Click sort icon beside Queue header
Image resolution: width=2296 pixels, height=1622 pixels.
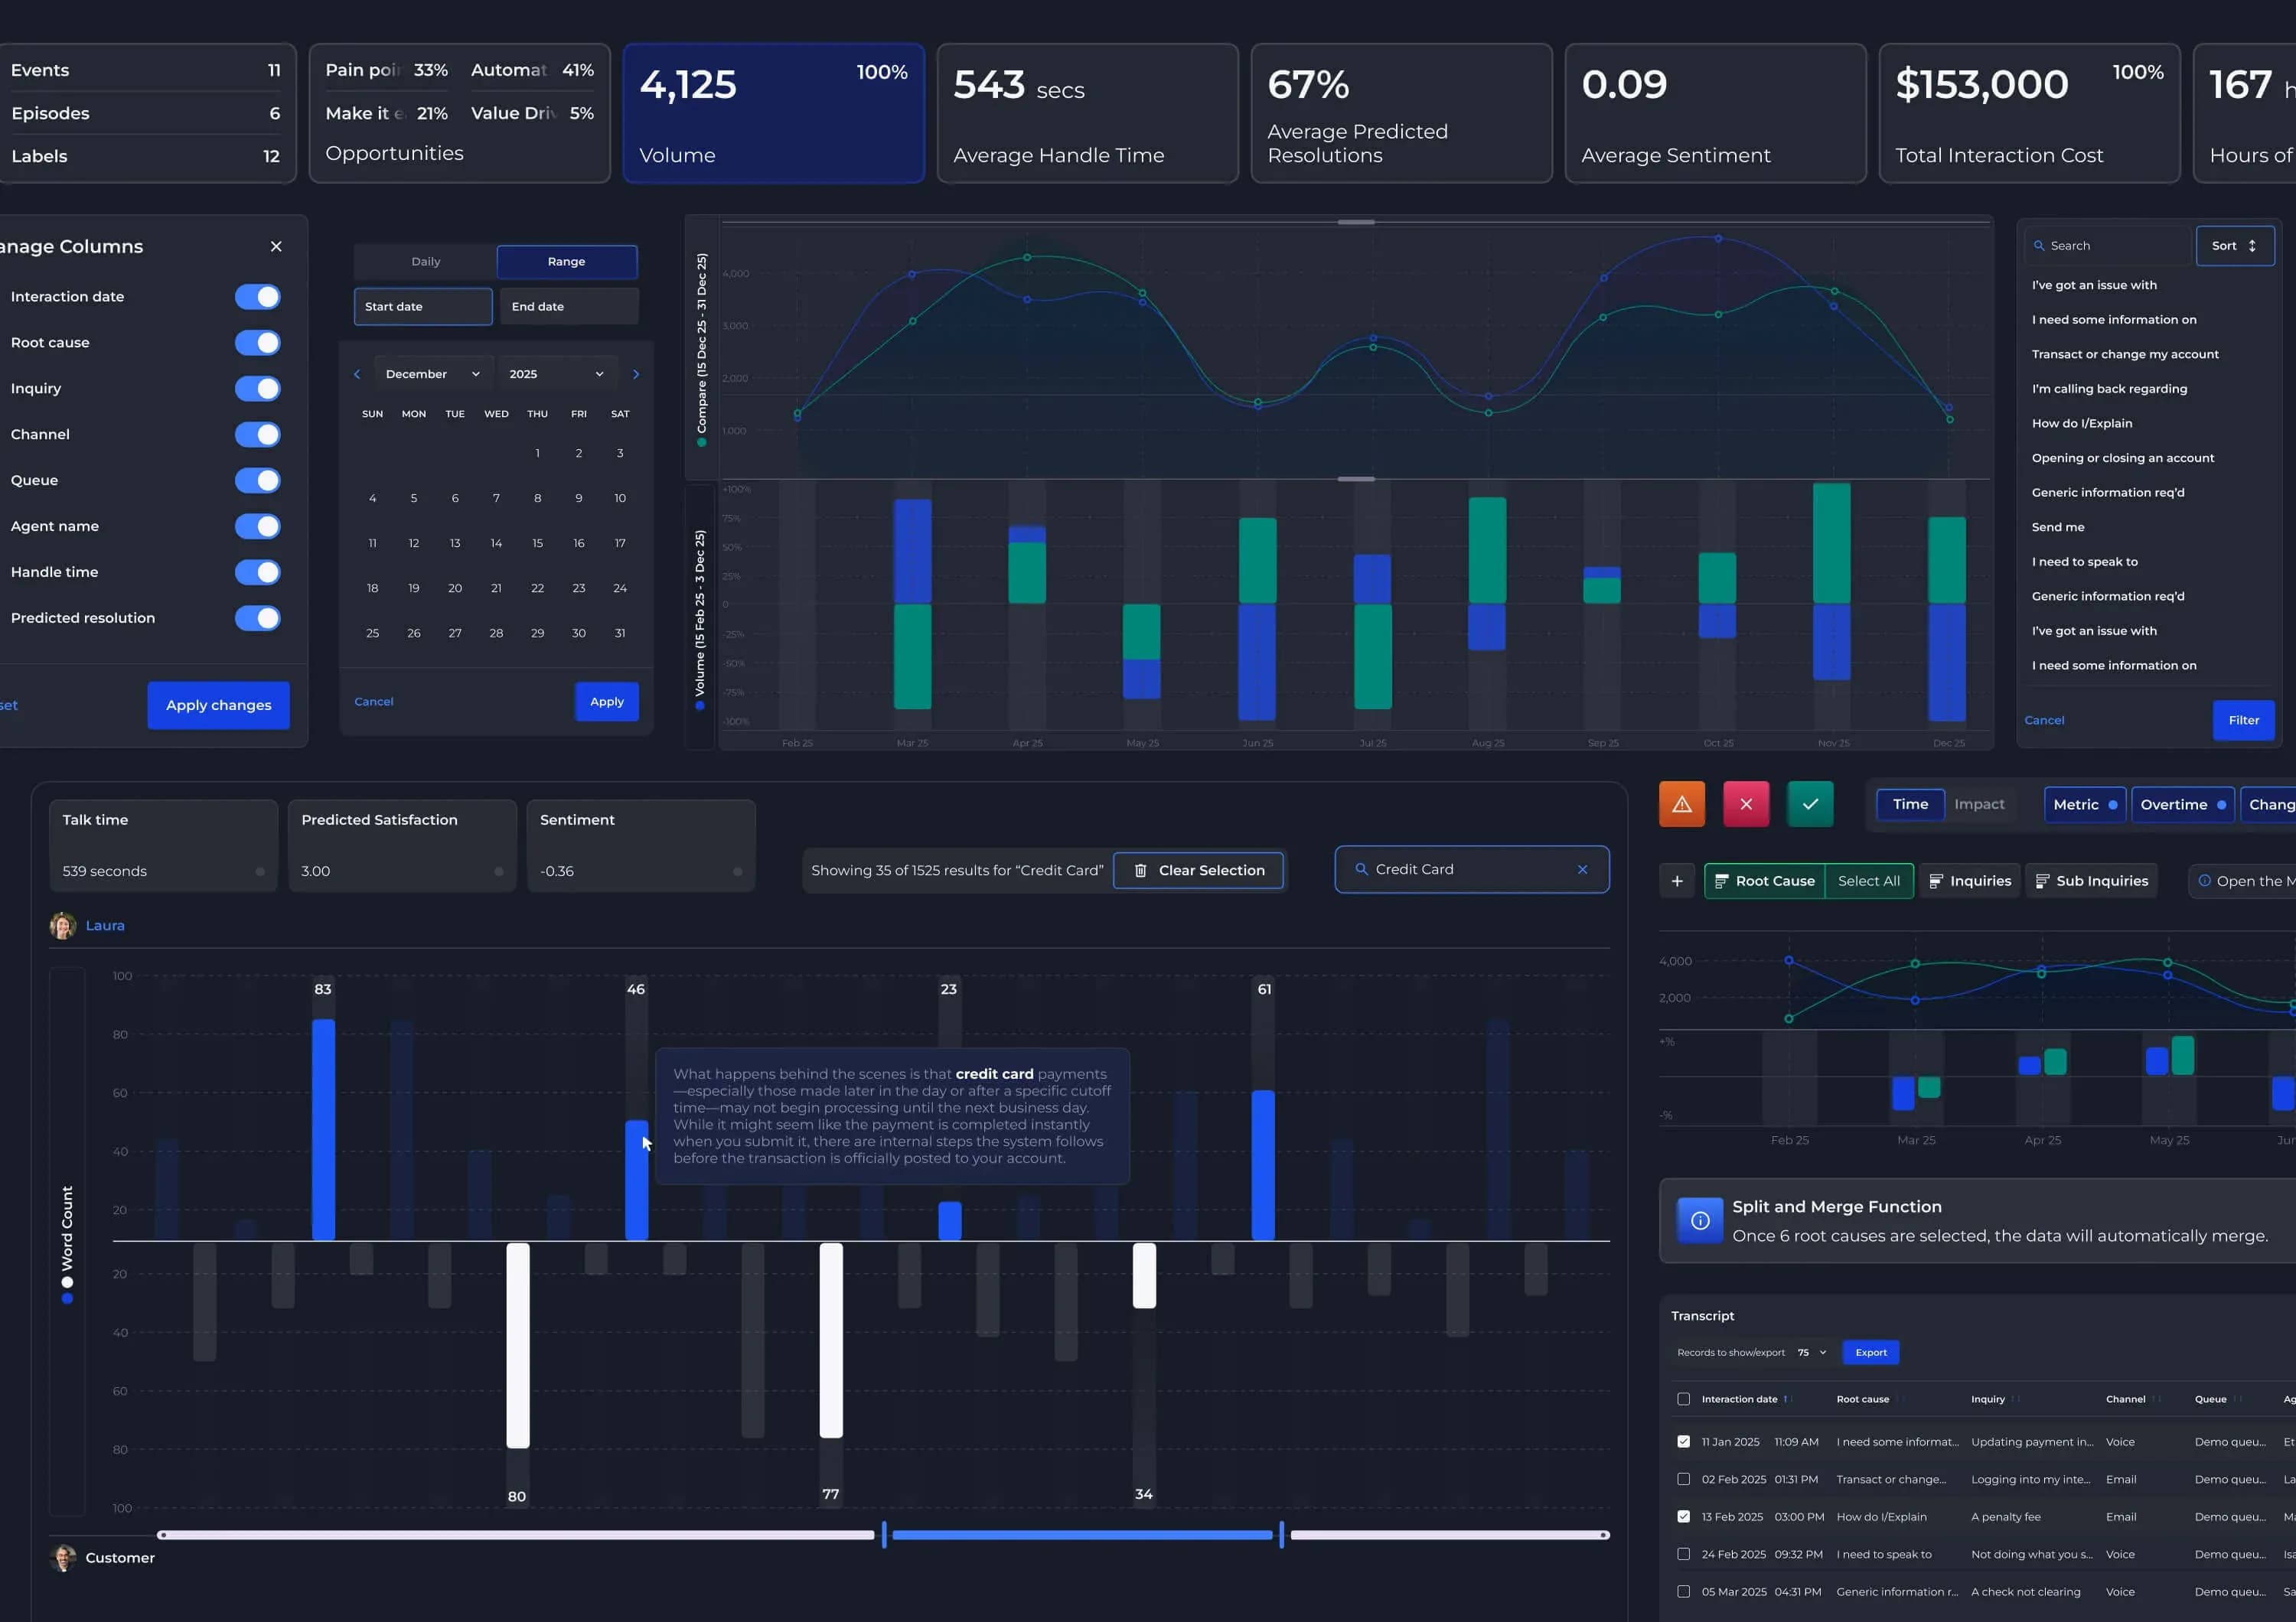point(2237,1400)
